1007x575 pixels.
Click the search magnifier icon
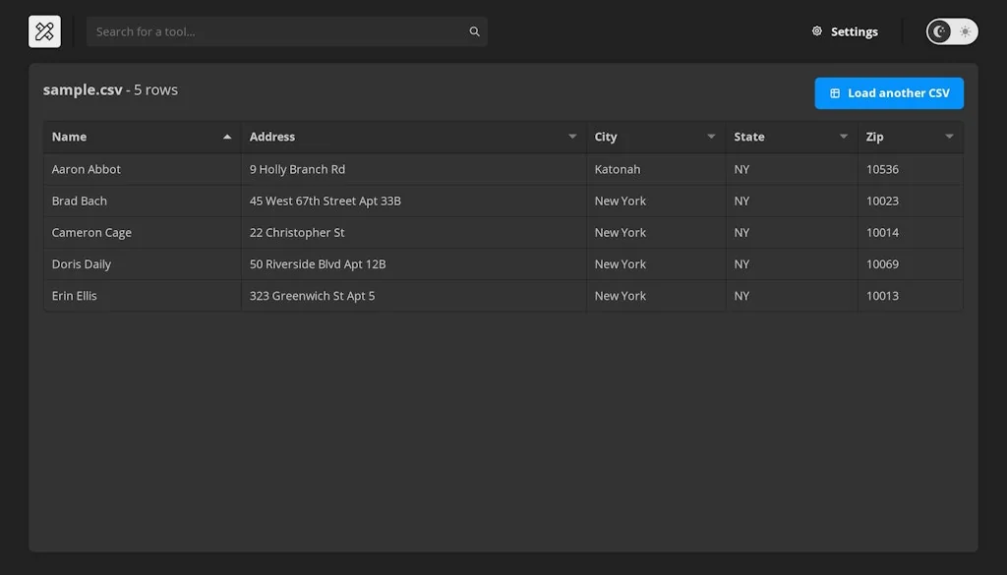(474, 31)
